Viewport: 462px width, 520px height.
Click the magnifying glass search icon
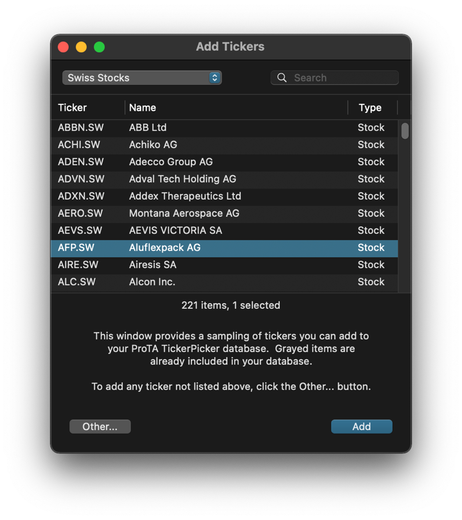(x=281, y=77)
